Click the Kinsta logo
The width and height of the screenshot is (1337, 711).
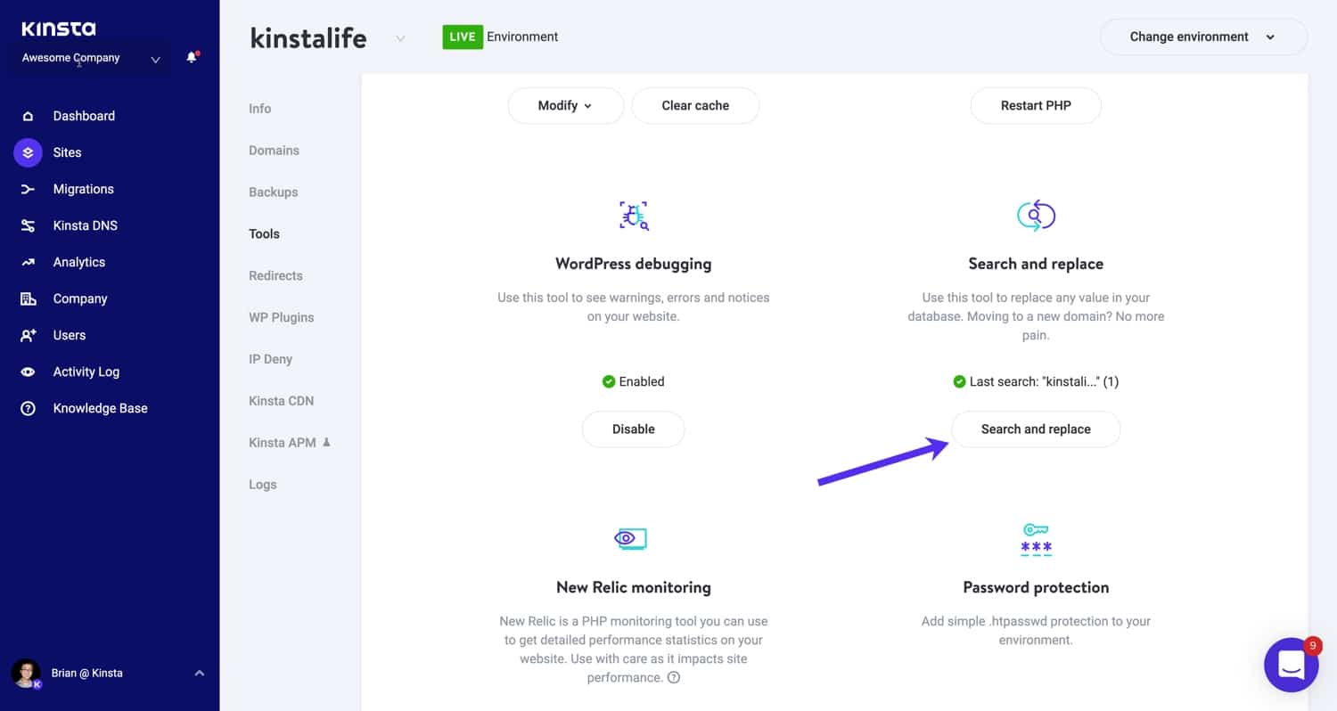coord(57,28)
